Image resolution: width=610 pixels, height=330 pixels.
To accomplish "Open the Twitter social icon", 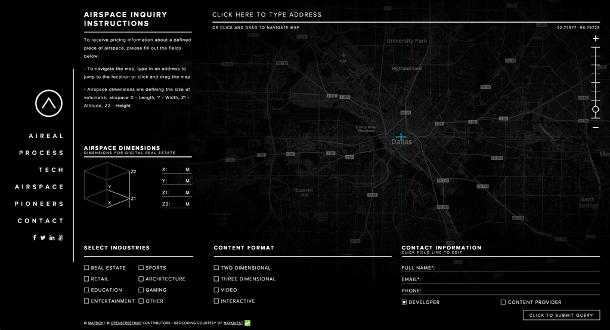I will pyautogui.click(x=43, y=238).
